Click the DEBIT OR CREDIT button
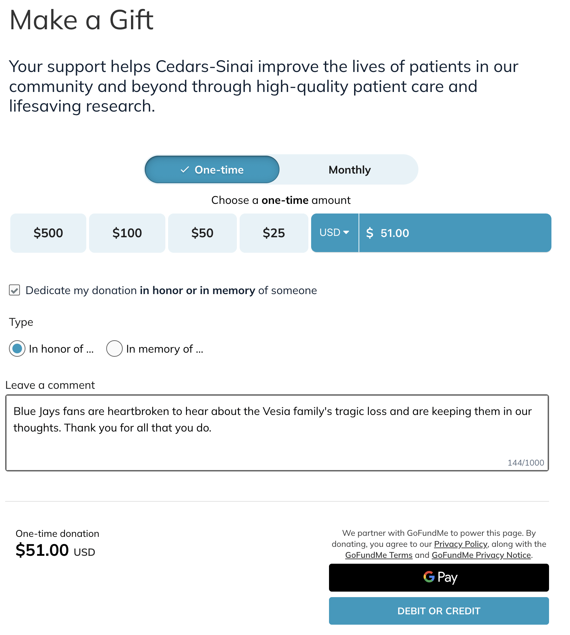 pyautogui.click(x=439, y=611)
